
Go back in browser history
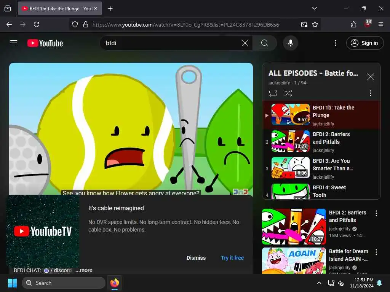[9, 24]
